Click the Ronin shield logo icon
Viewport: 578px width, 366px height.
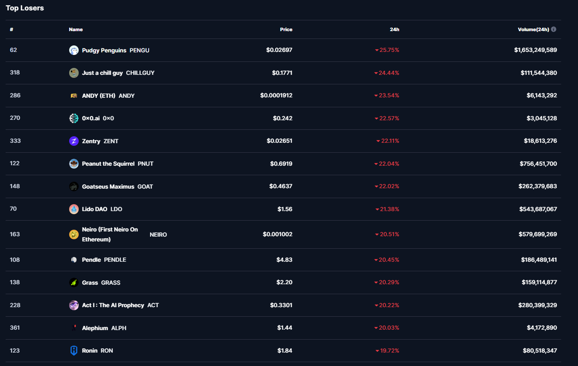click(x=74, y=350)
